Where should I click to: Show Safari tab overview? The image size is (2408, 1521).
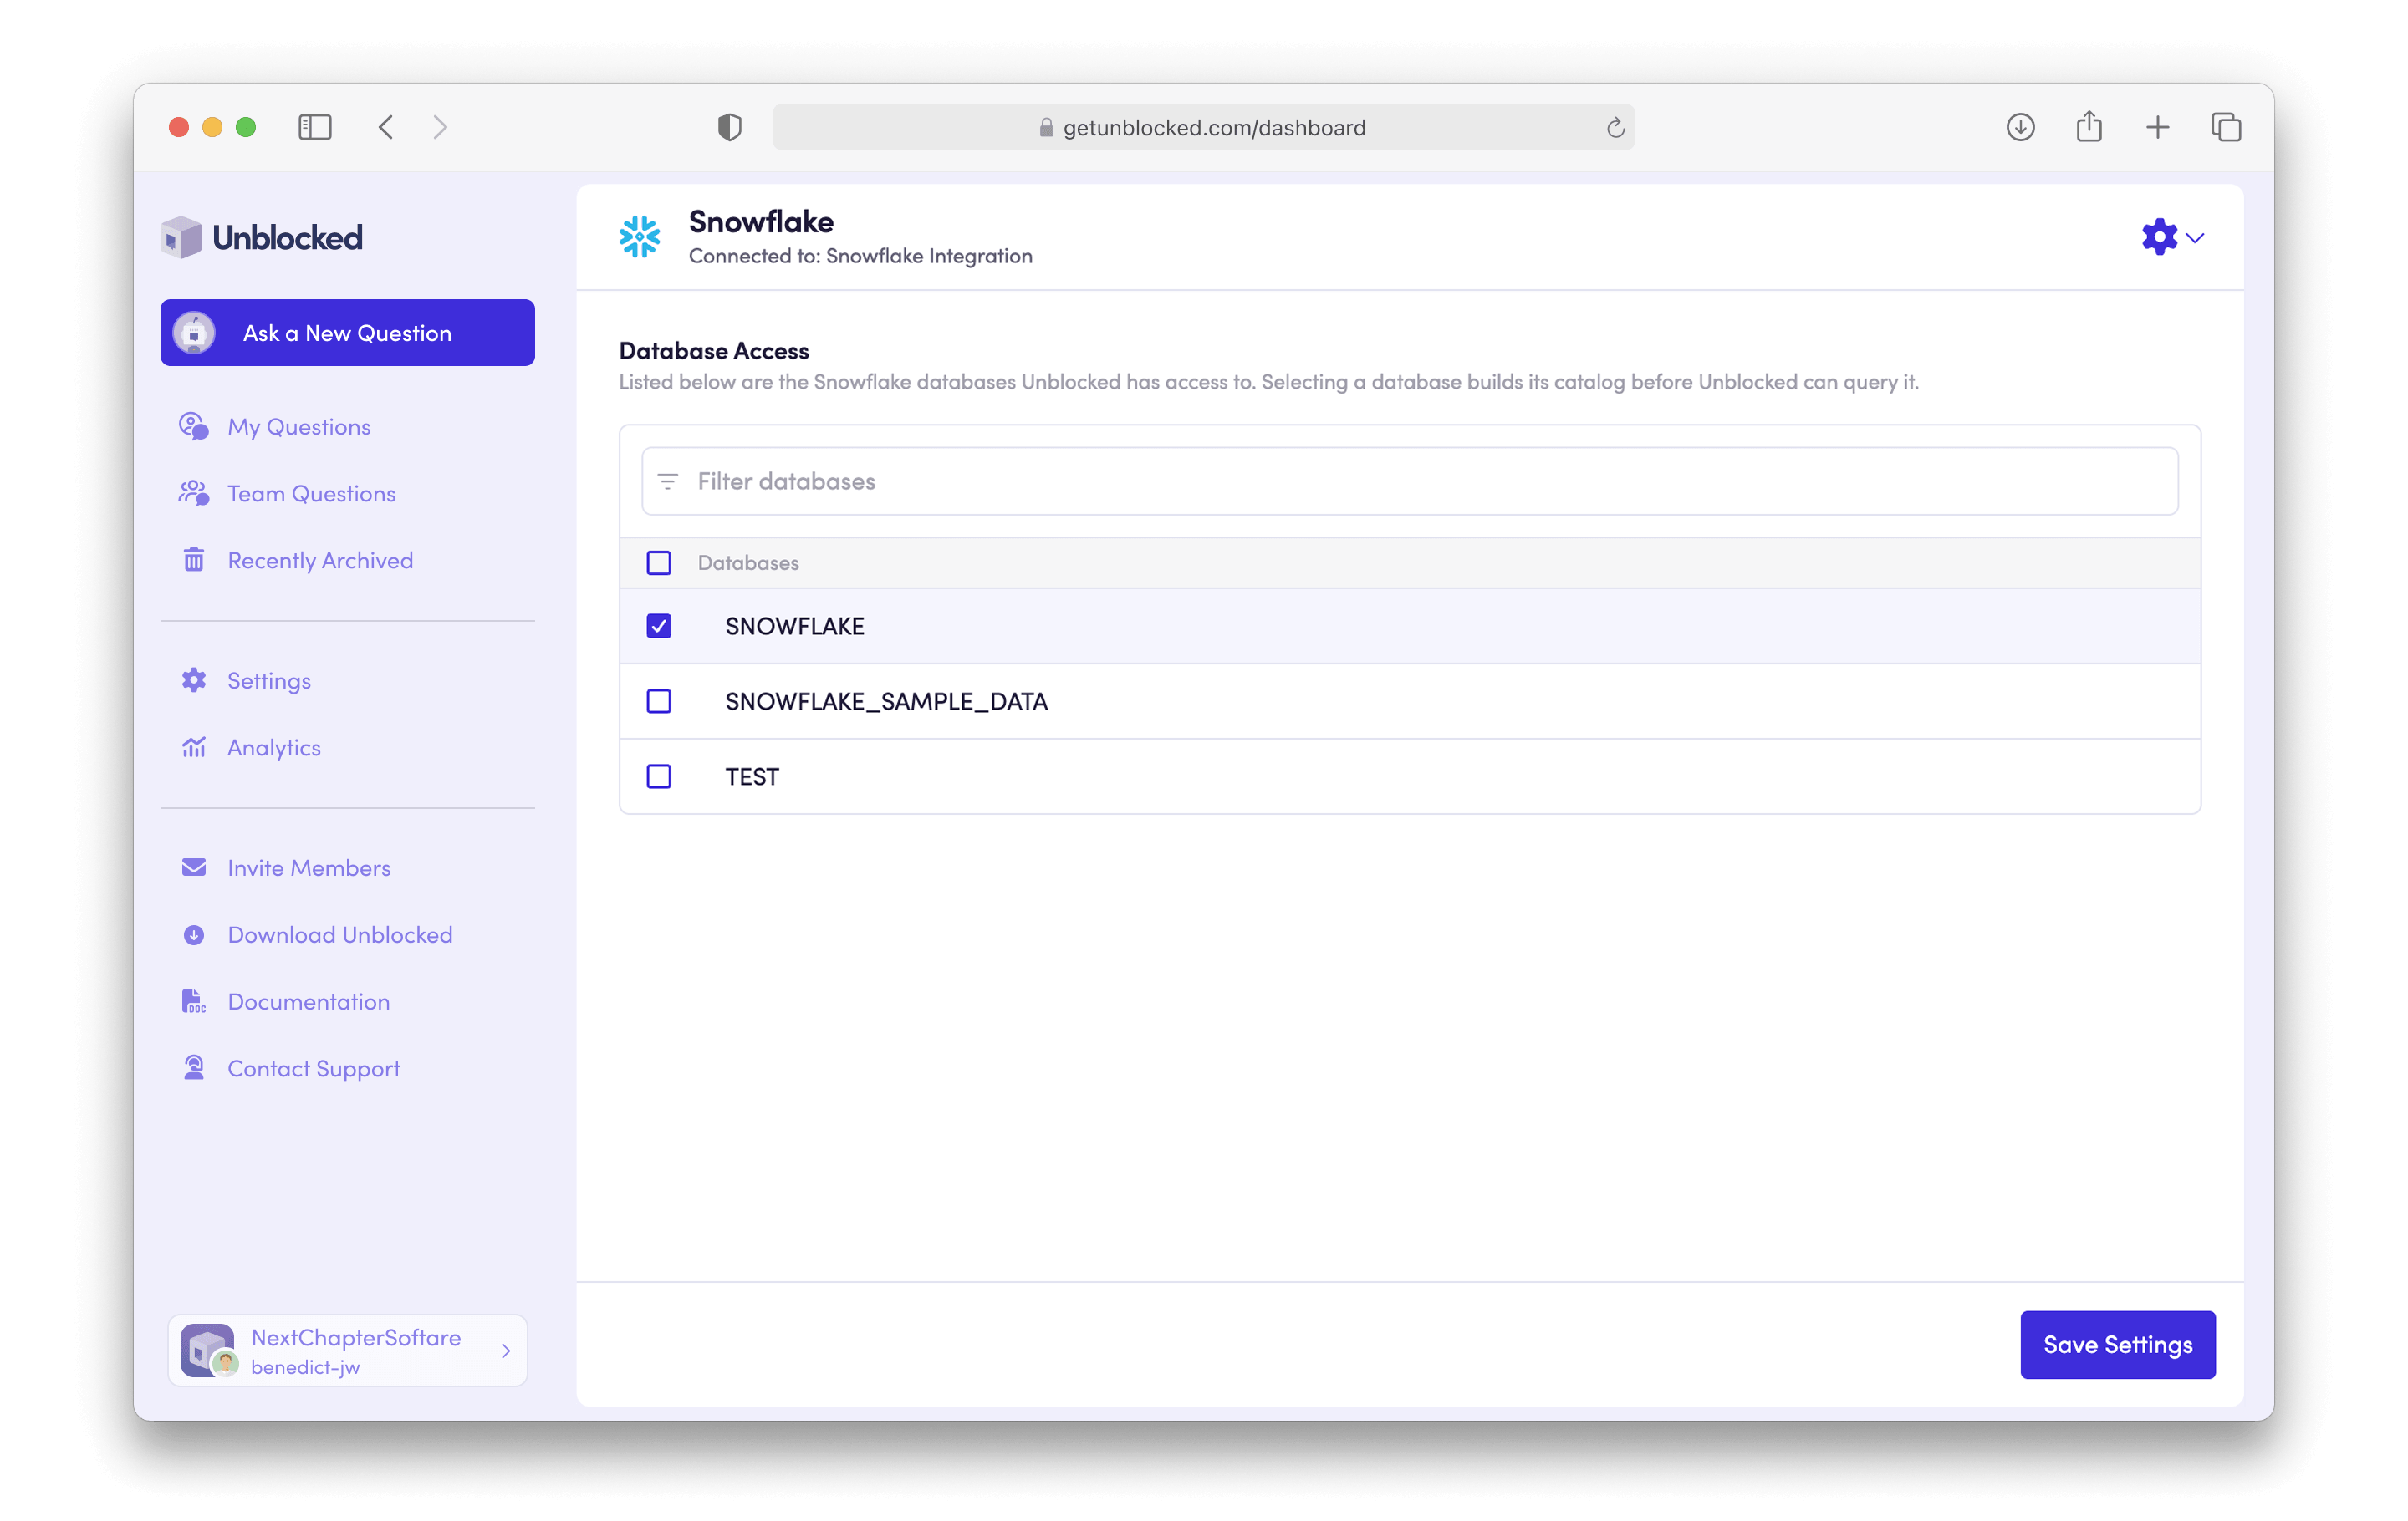click(2226, 127)
